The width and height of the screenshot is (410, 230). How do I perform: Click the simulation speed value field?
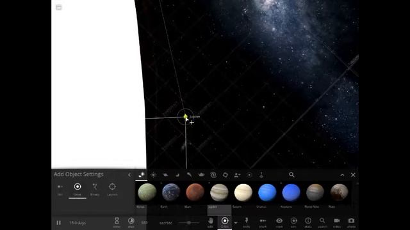(x=144, y=223)
